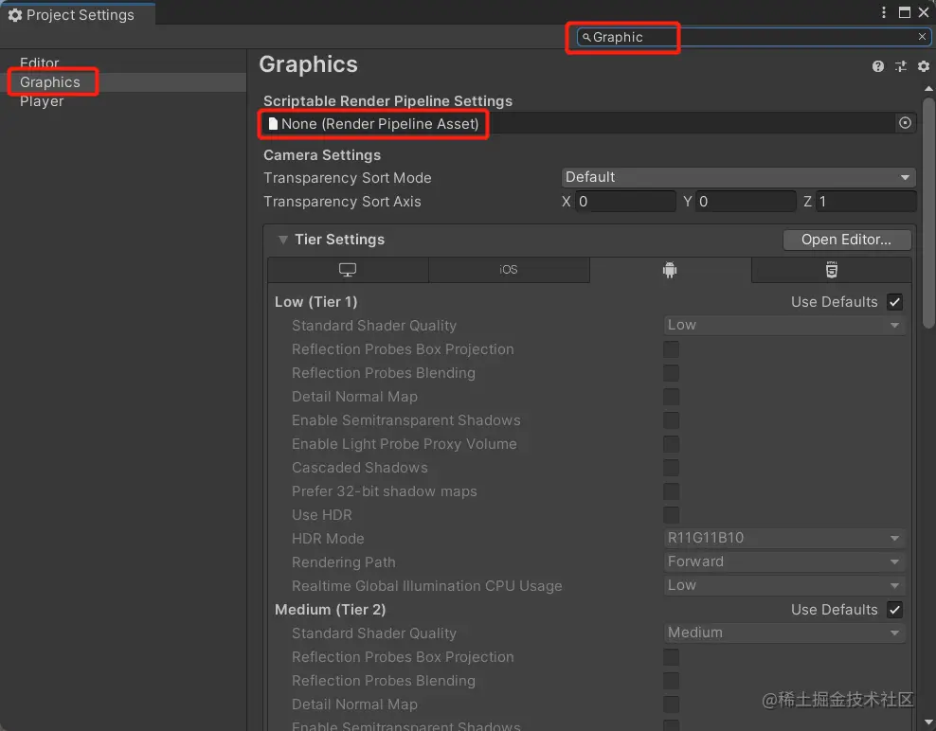Toggle Tier 1 Detail Normal Map checkbox

point(671,397)
